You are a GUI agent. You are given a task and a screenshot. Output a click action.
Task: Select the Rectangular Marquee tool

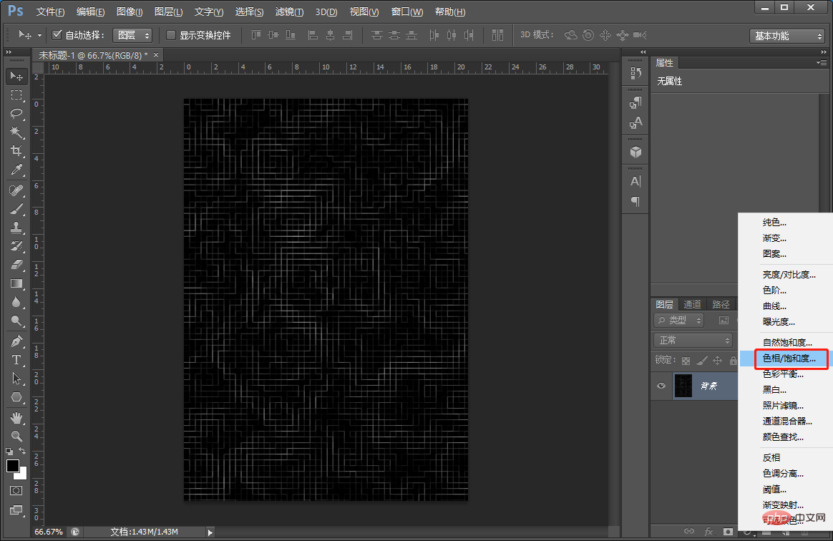[16, 95]
